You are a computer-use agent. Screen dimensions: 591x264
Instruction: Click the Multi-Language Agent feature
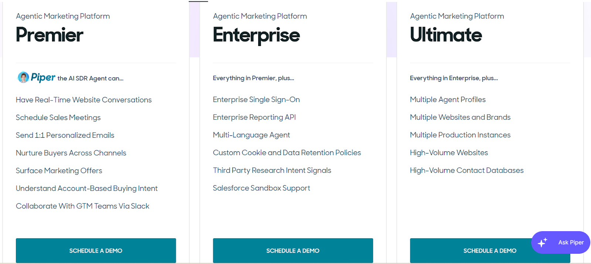tap(251, 135)
